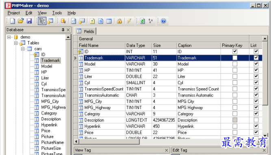Viewport: 271px width, 155px height.
Task: Click the General group header
Action: [163, 39]
